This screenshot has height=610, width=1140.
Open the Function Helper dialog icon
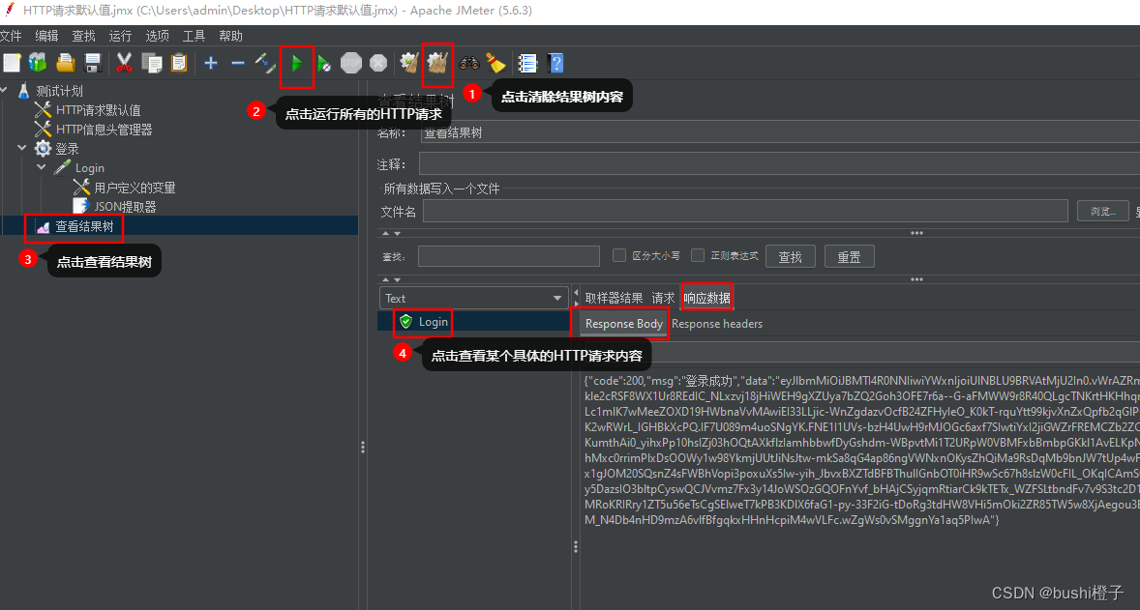click(x=527, y=63)
